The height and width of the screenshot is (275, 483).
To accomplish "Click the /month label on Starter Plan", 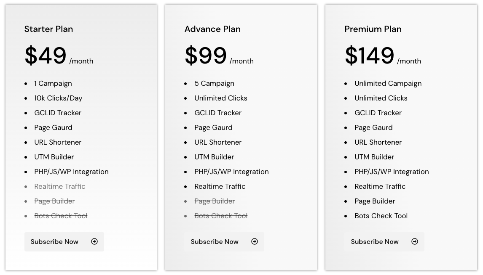I will click(81, 61).
